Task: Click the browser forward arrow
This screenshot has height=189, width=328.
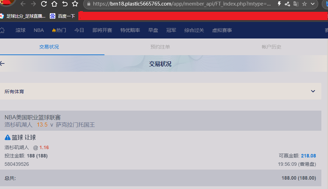Action: (x=33, y=4)
